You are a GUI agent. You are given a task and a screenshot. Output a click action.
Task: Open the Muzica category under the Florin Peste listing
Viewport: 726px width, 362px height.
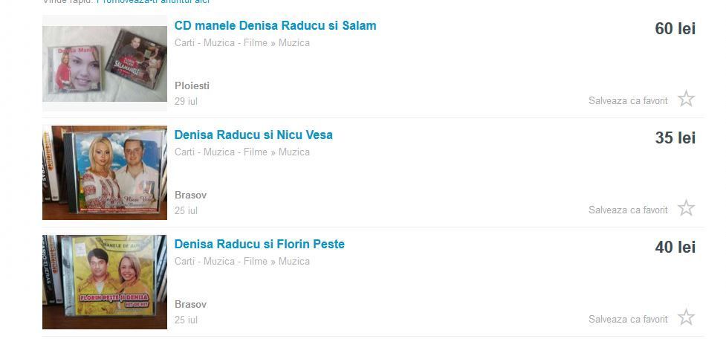294,262
